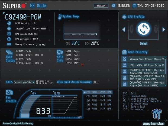This screenshot has width=168, height=126.
Task: Click the CPU Profile chip icon
Action: [x=124, y=17]
